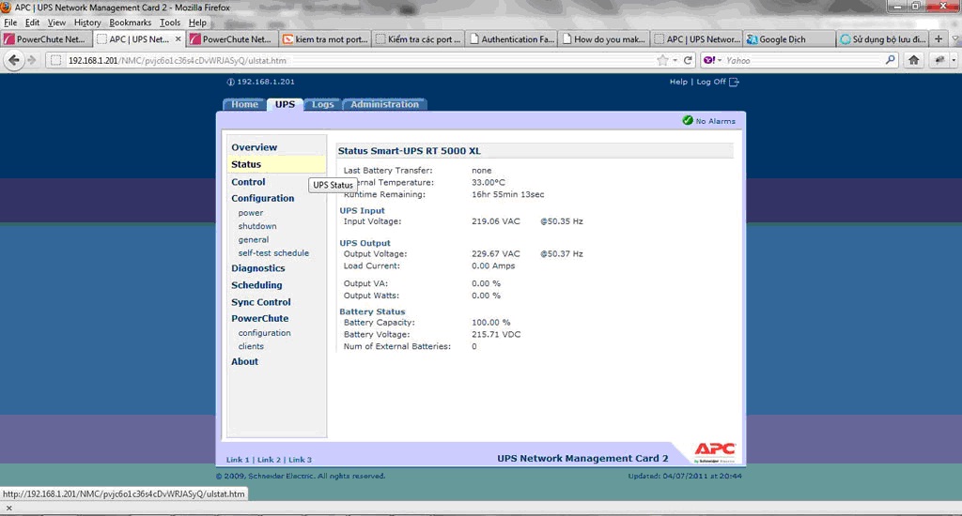
Task: Click the Yahoo search input field
Action: click(x=804, y=60)
